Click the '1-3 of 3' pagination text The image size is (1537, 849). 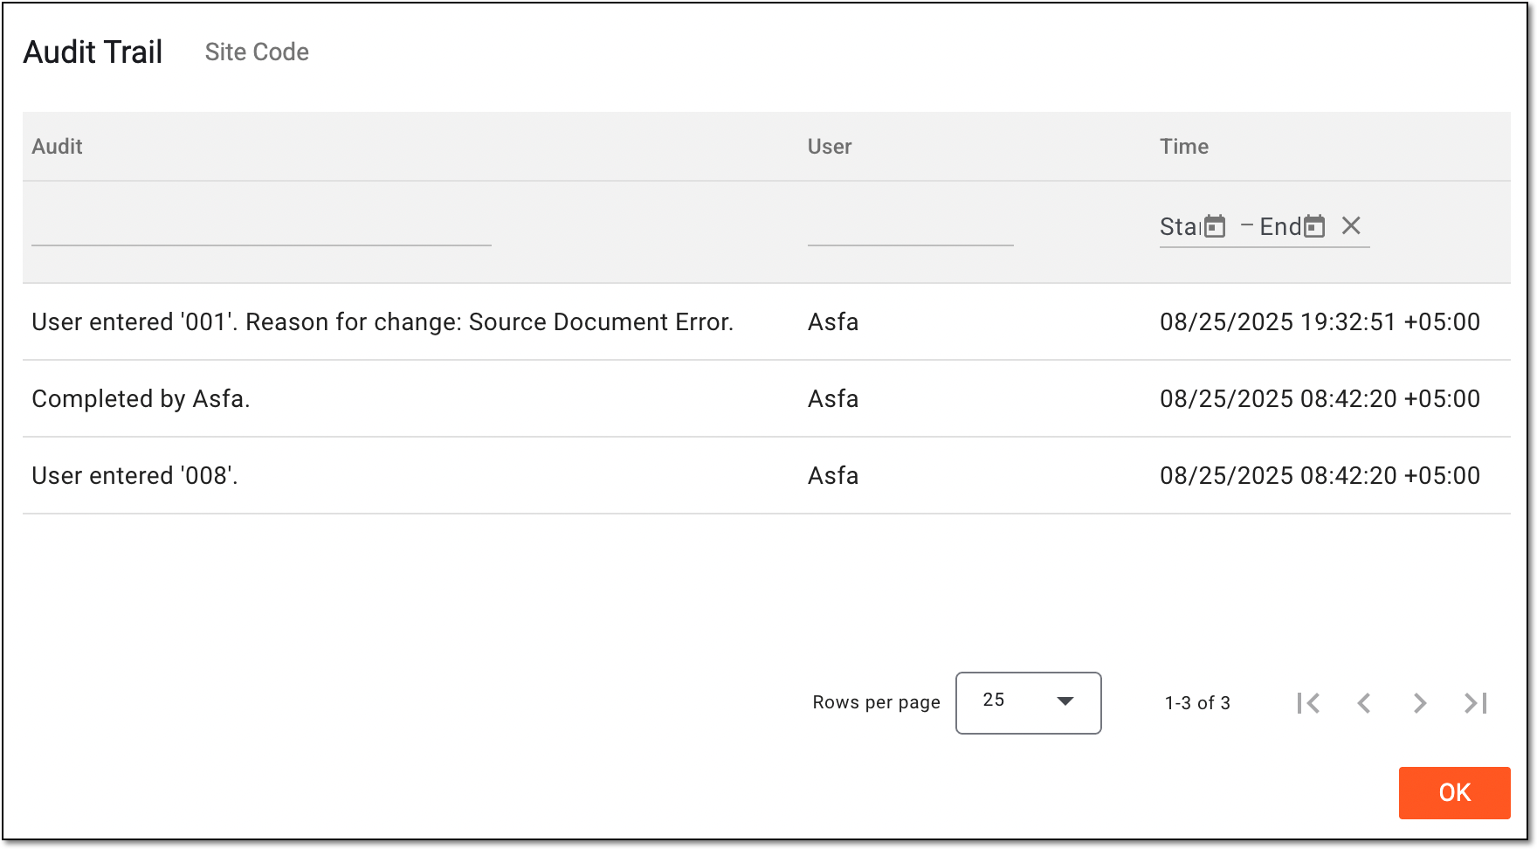point(1197,703)
